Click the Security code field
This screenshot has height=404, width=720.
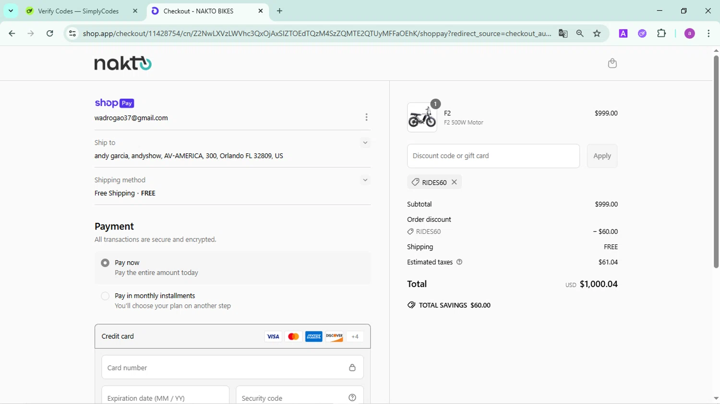[300, 395]
